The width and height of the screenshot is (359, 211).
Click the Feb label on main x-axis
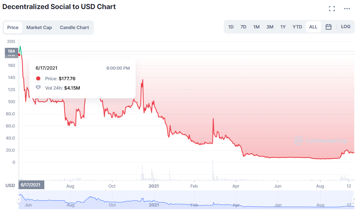click(x=194, y=186)
